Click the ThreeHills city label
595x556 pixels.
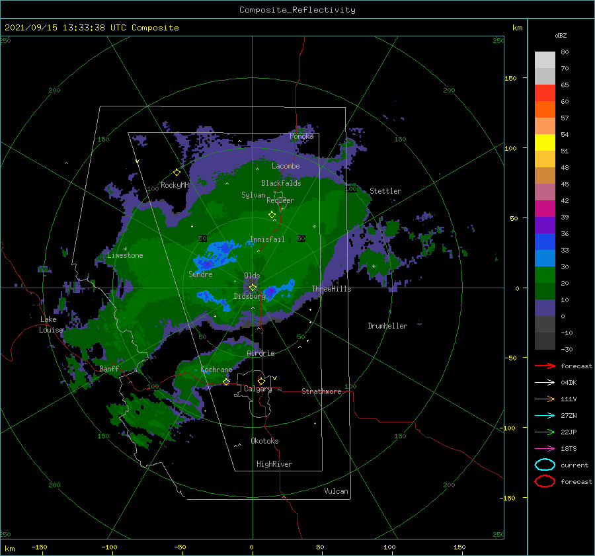[x=332, y=289]
